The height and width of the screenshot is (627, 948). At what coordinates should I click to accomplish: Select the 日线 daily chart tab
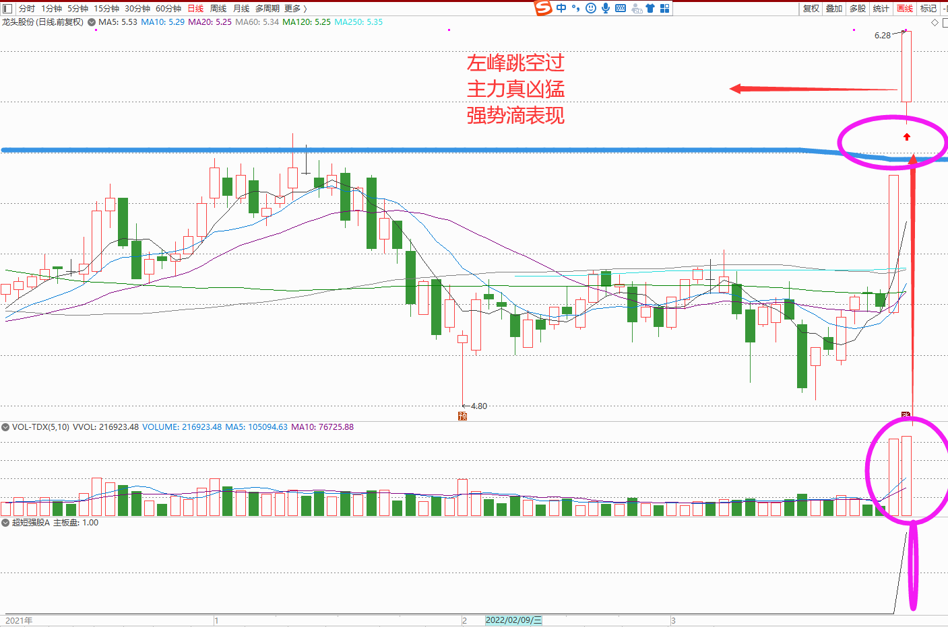tap(195, 8)
